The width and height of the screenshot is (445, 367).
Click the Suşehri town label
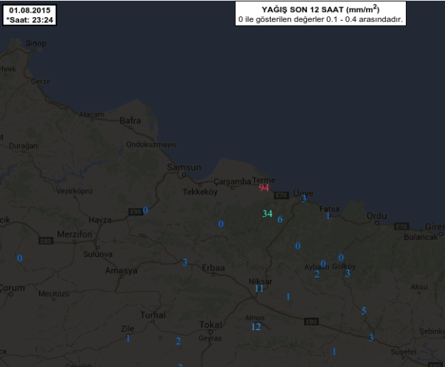coord(403,352)
